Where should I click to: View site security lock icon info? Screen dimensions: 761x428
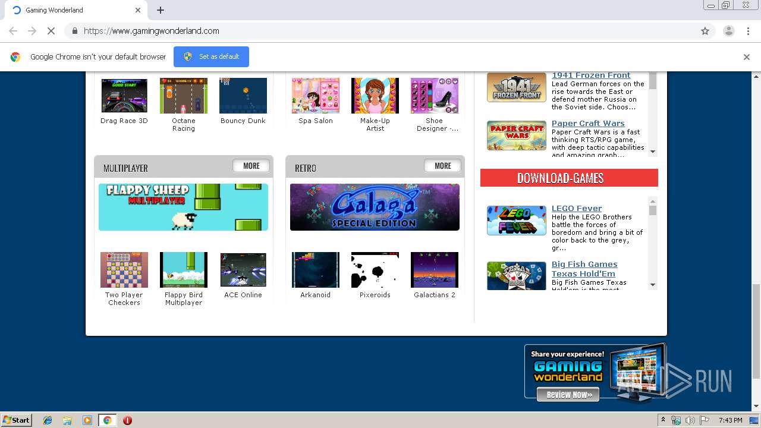pos(74,31)
